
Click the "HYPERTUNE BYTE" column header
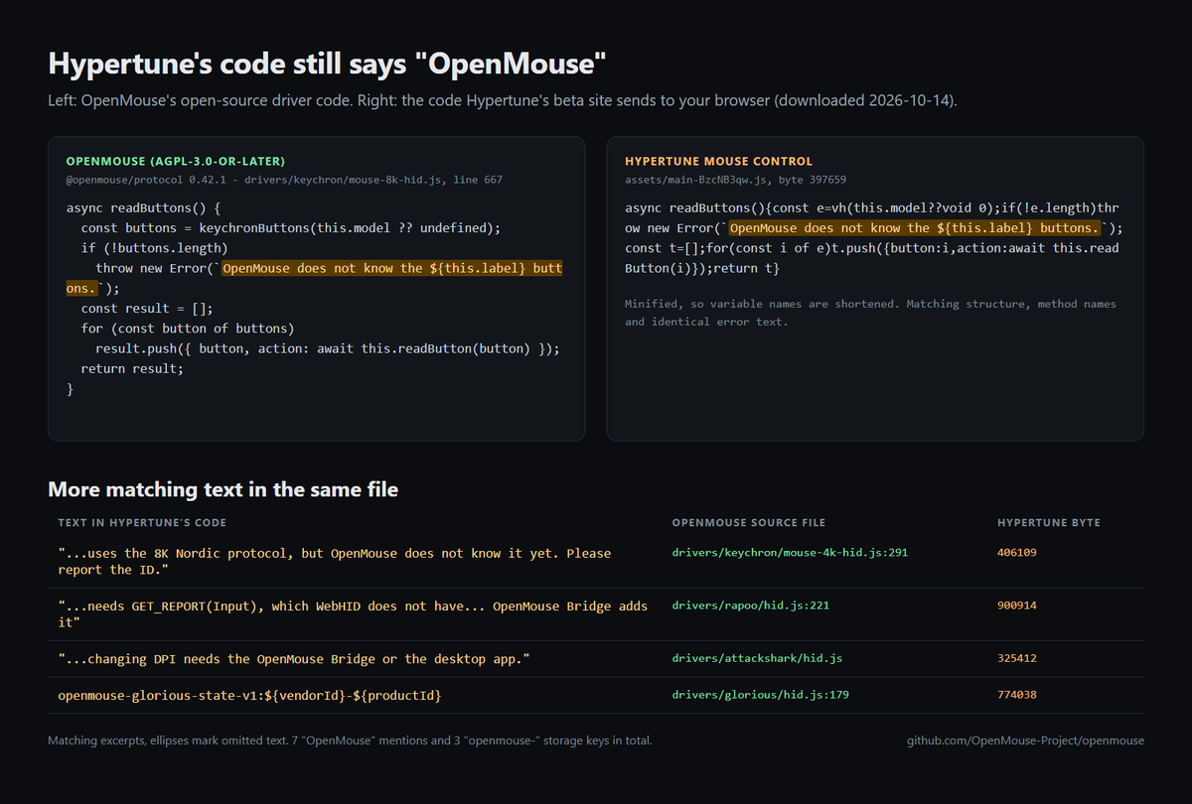point(1049,523)
